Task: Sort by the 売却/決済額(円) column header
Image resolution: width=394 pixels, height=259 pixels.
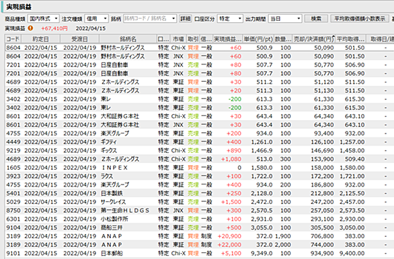Action: tap(314, 39)
